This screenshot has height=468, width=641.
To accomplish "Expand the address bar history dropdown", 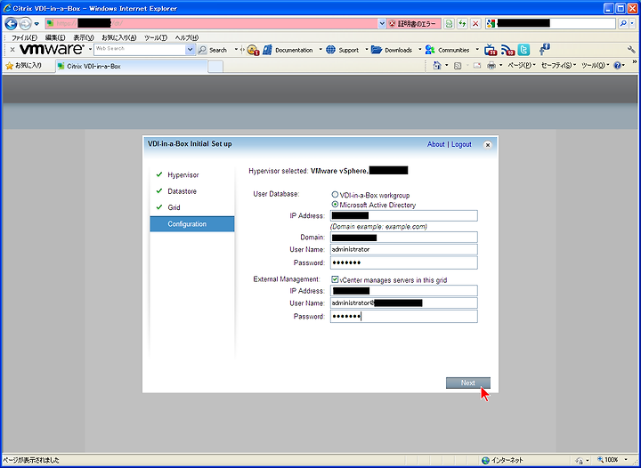I will click(x=382, y=24).
